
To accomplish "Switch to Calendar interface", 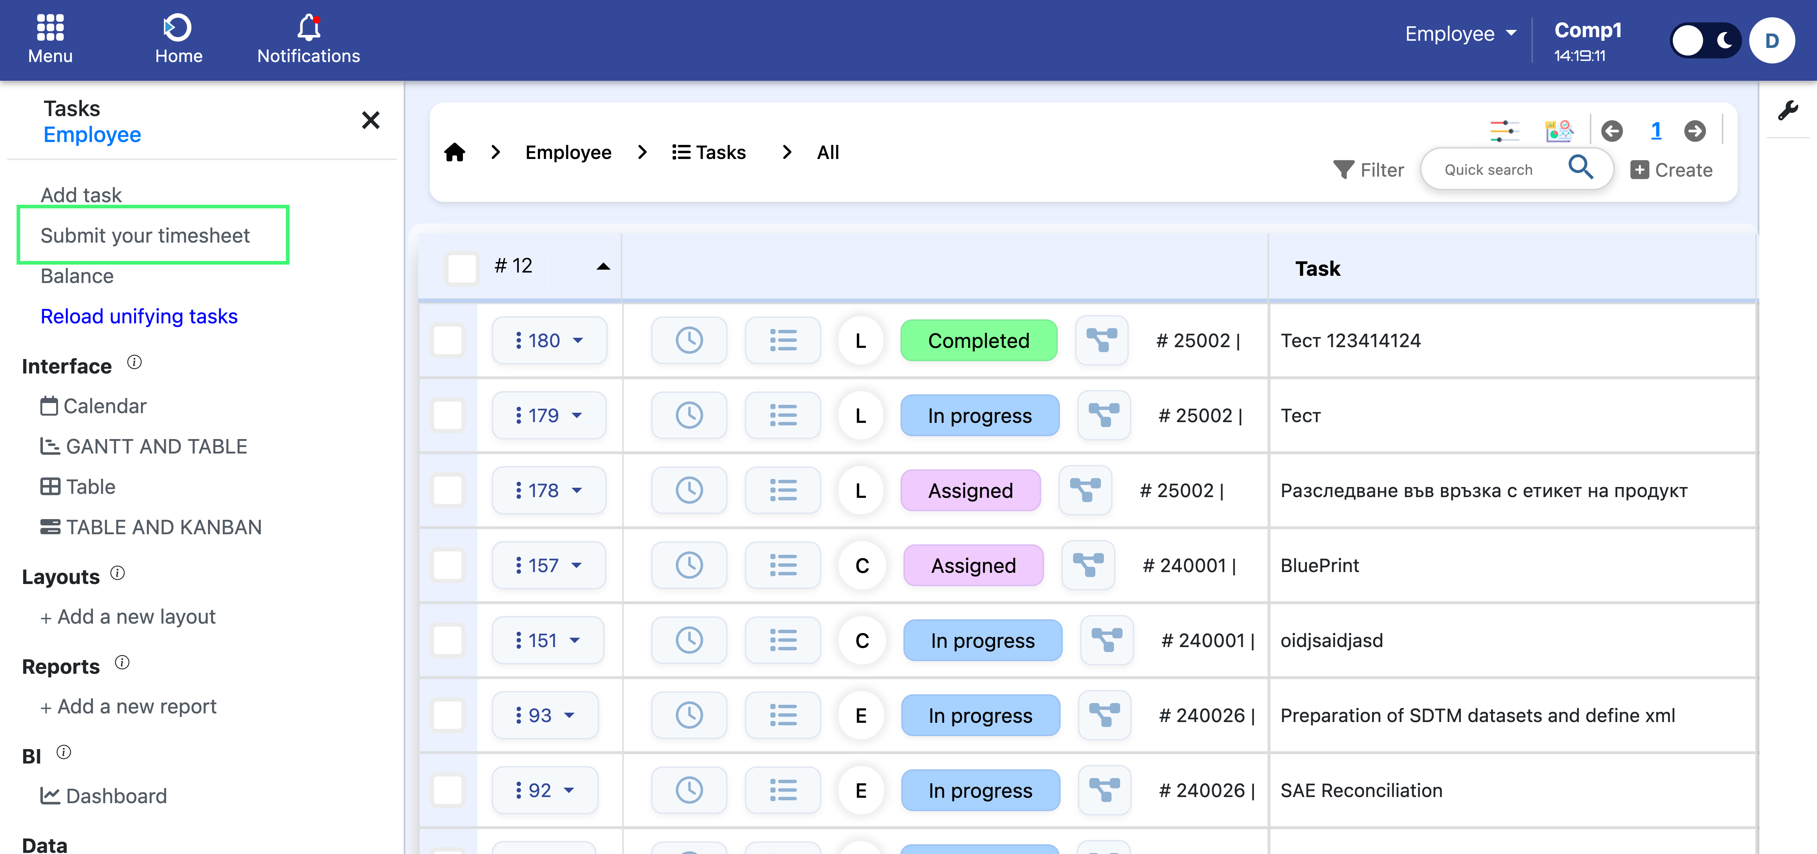I will click(x=93, y=406).
